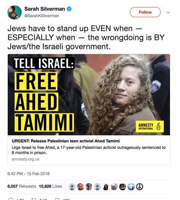Click the retweet arrows icon
This screenshot has width=180, height=200.
click(x=34, y=199)
